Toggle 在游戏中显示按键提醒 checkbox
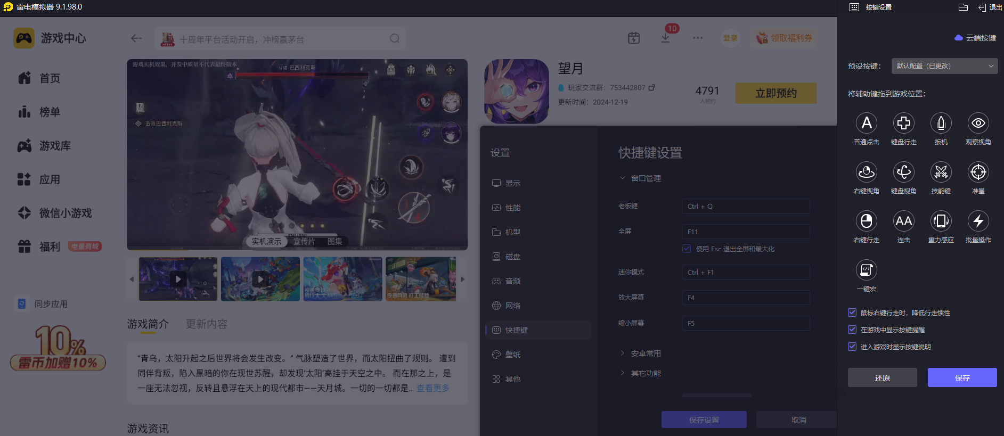Screen dimensions: 1004x436 pos(852,330)
